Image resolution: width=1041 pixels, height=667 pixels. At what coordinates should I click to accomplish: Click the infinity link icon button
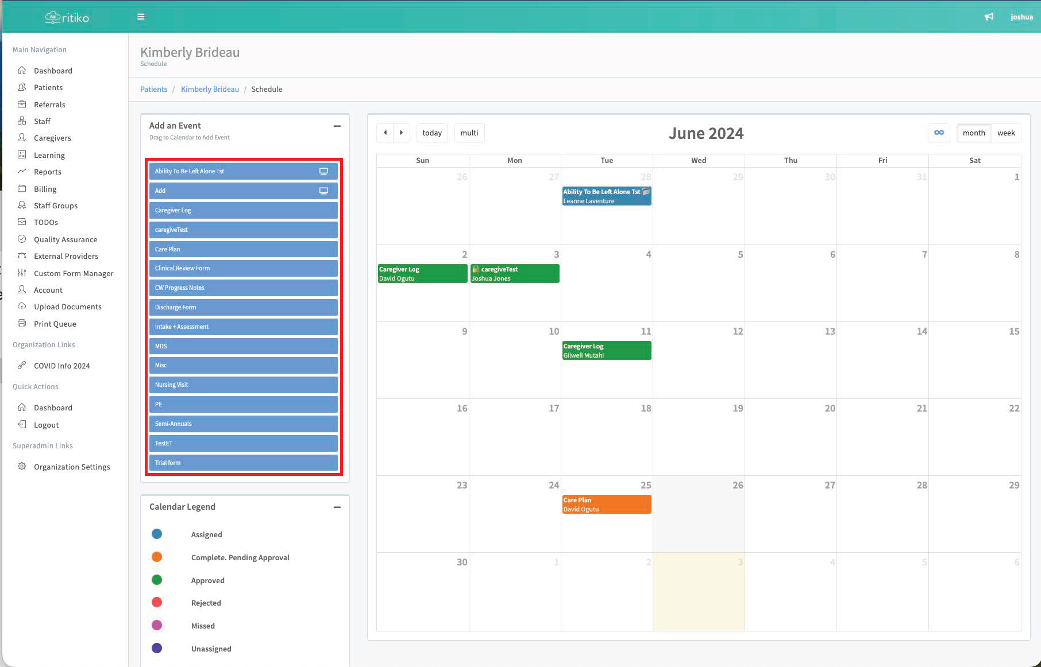click(x=939, y=133)
